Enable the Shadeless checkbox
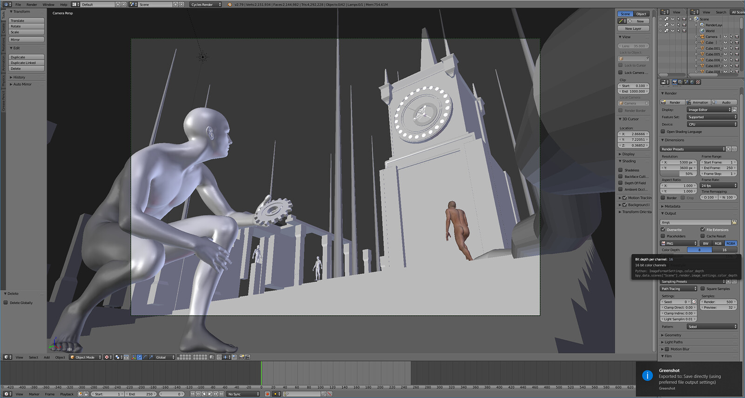Viewport: 745px width, 398px height. [x=621, y=170]
